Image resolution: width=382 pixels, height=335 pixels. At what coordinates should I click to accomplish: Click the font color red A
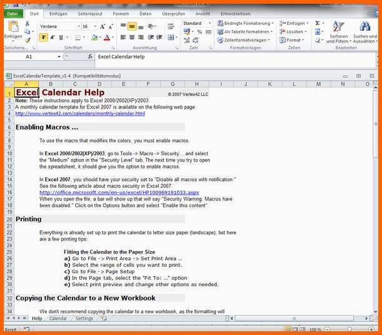coord(107,38)
